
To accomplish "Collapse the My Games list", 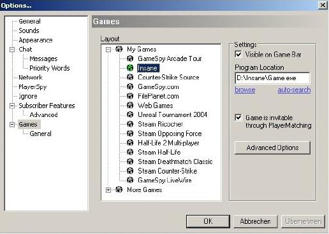I will click(x=108, y=50).
